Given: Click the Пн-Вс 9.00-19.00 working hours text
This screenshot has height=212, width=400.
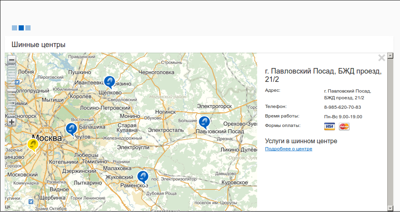Looking at the screenshot, I should (x=343, y=117).
